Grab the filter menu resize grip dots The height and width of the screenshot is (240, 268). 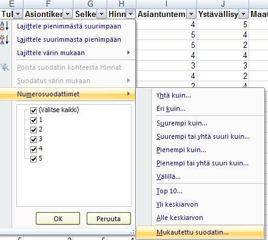point(132,232)
